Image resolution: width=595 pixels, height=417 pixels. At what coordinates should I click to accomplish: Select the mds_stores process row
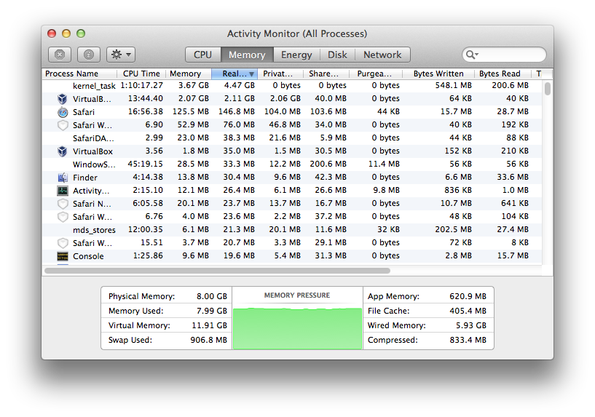pyautogui.click(x=292, y=230)
